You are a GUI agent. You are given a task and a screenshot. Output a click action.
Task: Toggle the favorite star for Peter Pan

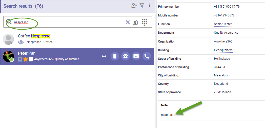click(26, 59)
